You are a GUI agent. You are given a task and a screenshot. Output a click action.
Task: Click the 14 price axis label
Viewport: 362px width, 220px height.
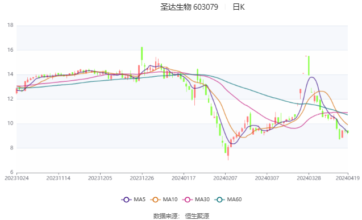click(10, 74)
